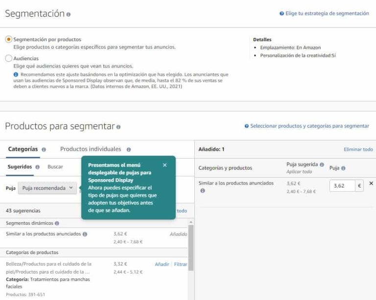Click '3,32 €' suggested bid value
376x300 pixels.
point(120,264)
